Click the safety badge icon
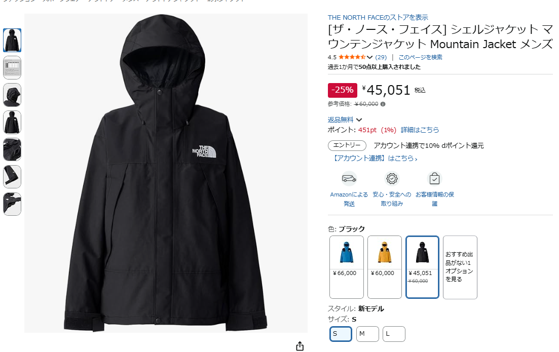This screenshot has height=352, width=559. click(x=392, y=178)
